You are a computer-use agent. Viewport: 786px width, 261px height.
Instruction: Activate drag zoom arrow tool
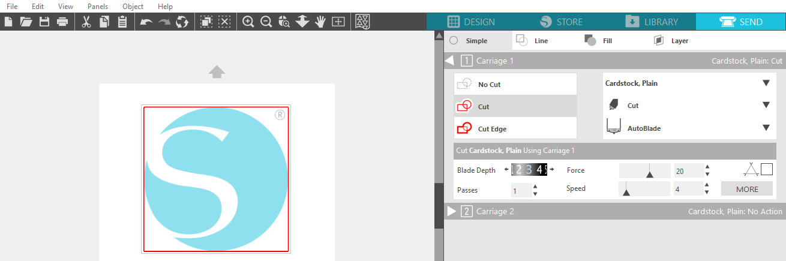[x=302, y=22]
